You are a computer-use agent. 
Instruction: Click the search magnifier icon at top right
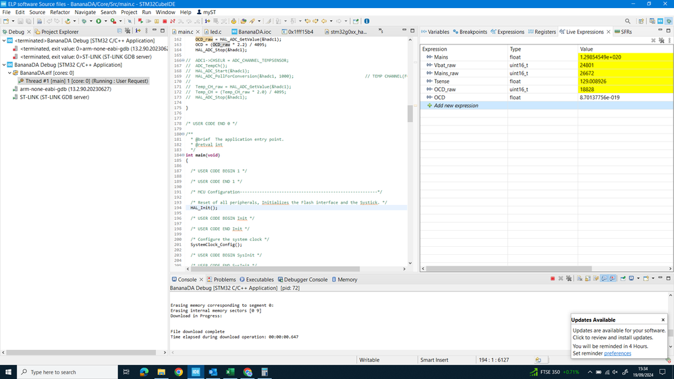pos(627,21)
